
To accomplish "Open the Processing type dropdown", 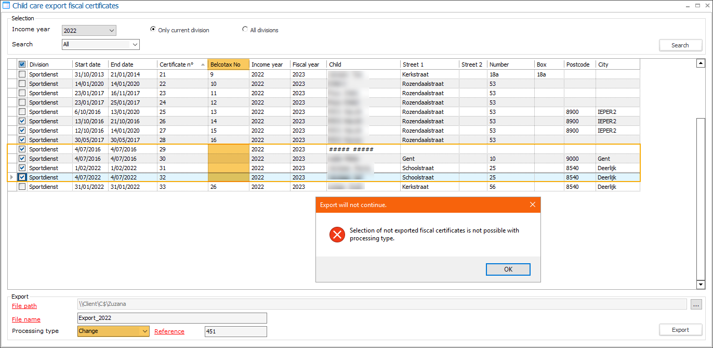I will pyautogui.click(x=144, y=331).
